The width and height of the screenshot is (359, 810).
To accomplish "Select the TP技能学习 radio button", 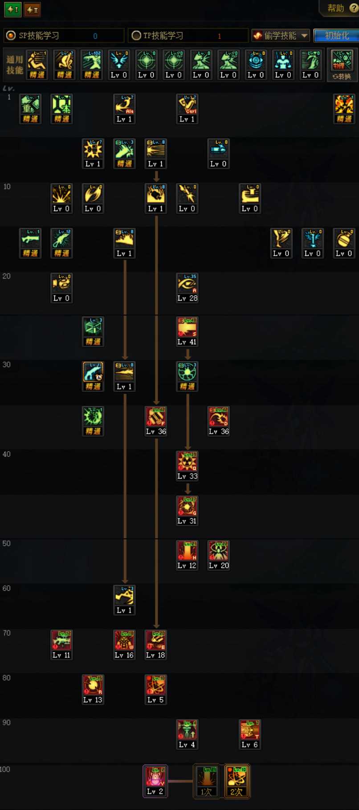I will 136,36.
